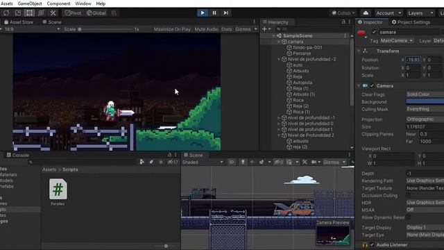Toggle Maximize On Play
The width and height of the screenshot is (444, 250).
click(x=172, y=29)
